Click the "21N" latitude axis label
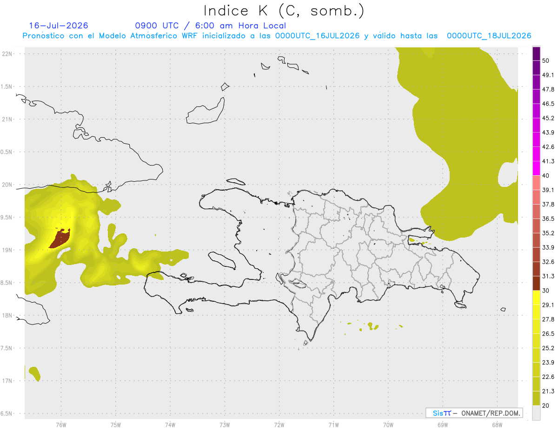 [8, 119]
